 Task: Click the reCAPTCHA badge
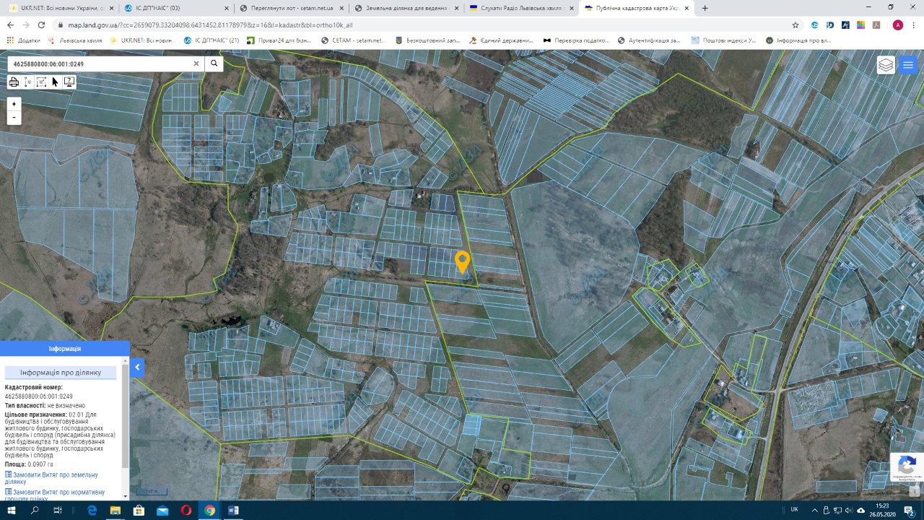(x=907, y=467)
